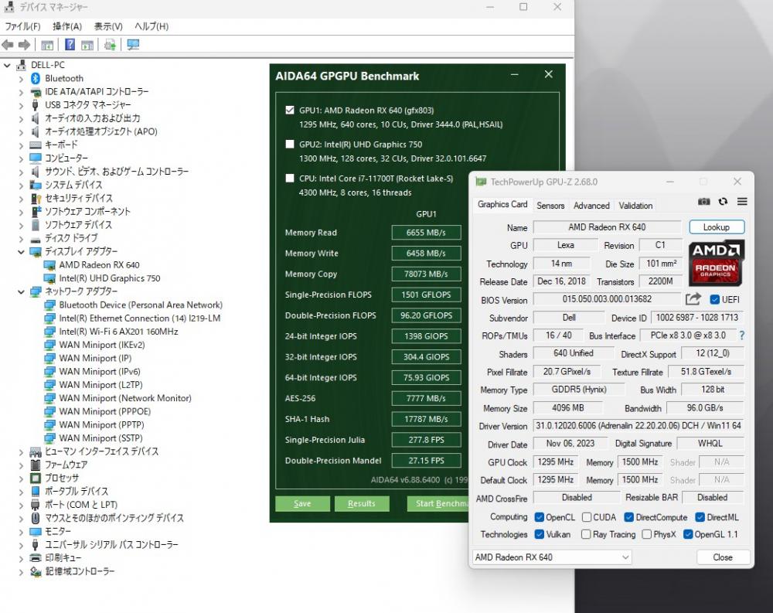773x613 pixels.
Task: Toggle DirectML checkbox
Action: [x=700, y=517]
